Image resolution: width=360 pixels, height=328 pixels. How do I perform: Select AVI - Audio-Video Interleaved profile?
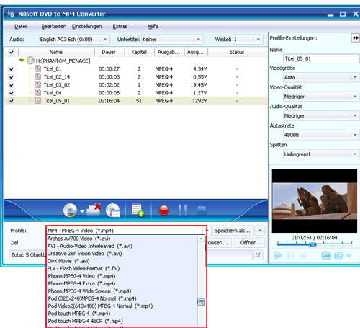point(122,246)
